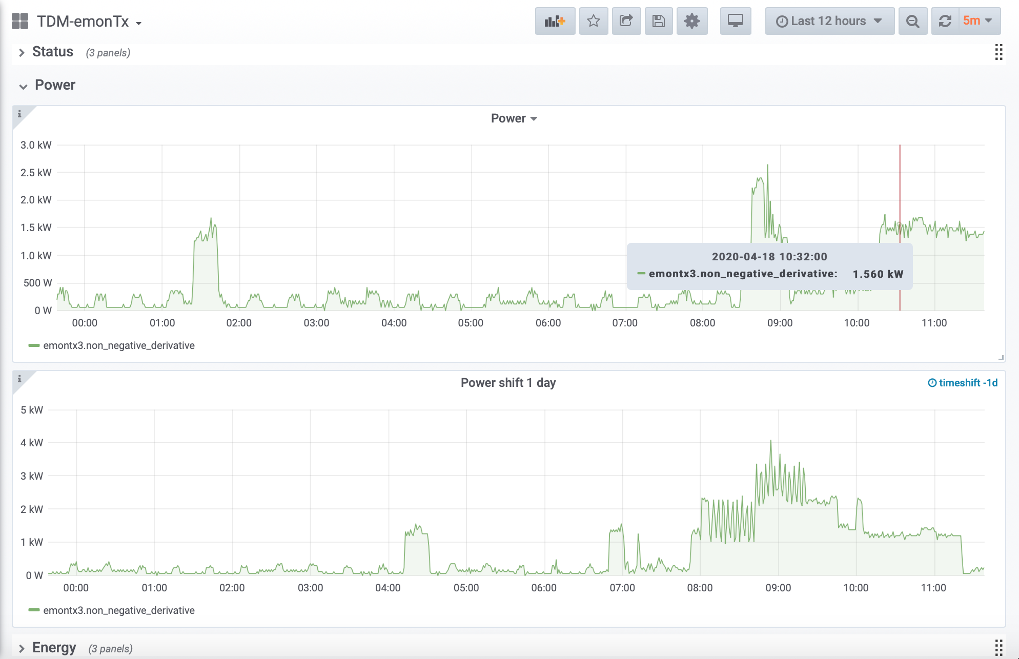The height and width of the screenshot is (659, 1019).
Task: Expand the Status row
Action: click(x=52, y=52)
